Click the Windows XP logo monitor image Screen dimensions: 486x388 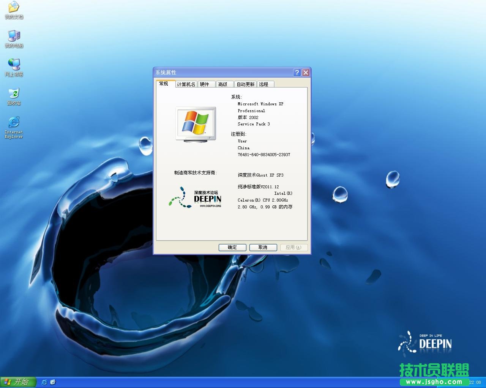click(x=196, y=124)
